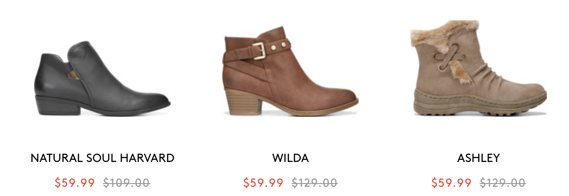This screenshot has height=196, width=569.
Task: Click the red $59.99 price under Wilda
Action: [263, 183]
